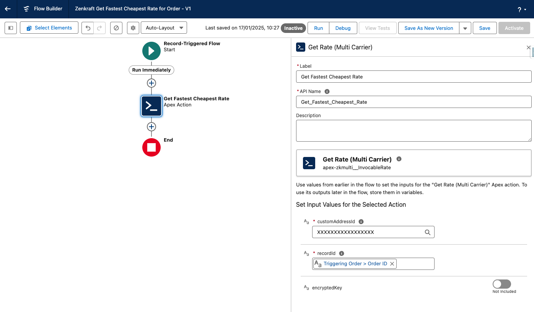Open flow settings gear icon
The width and height of the screenshot is (534, 312).
click(133, 28)
